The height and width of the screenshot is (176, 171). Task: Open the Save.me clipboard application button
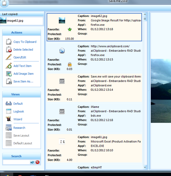(4, 3)
